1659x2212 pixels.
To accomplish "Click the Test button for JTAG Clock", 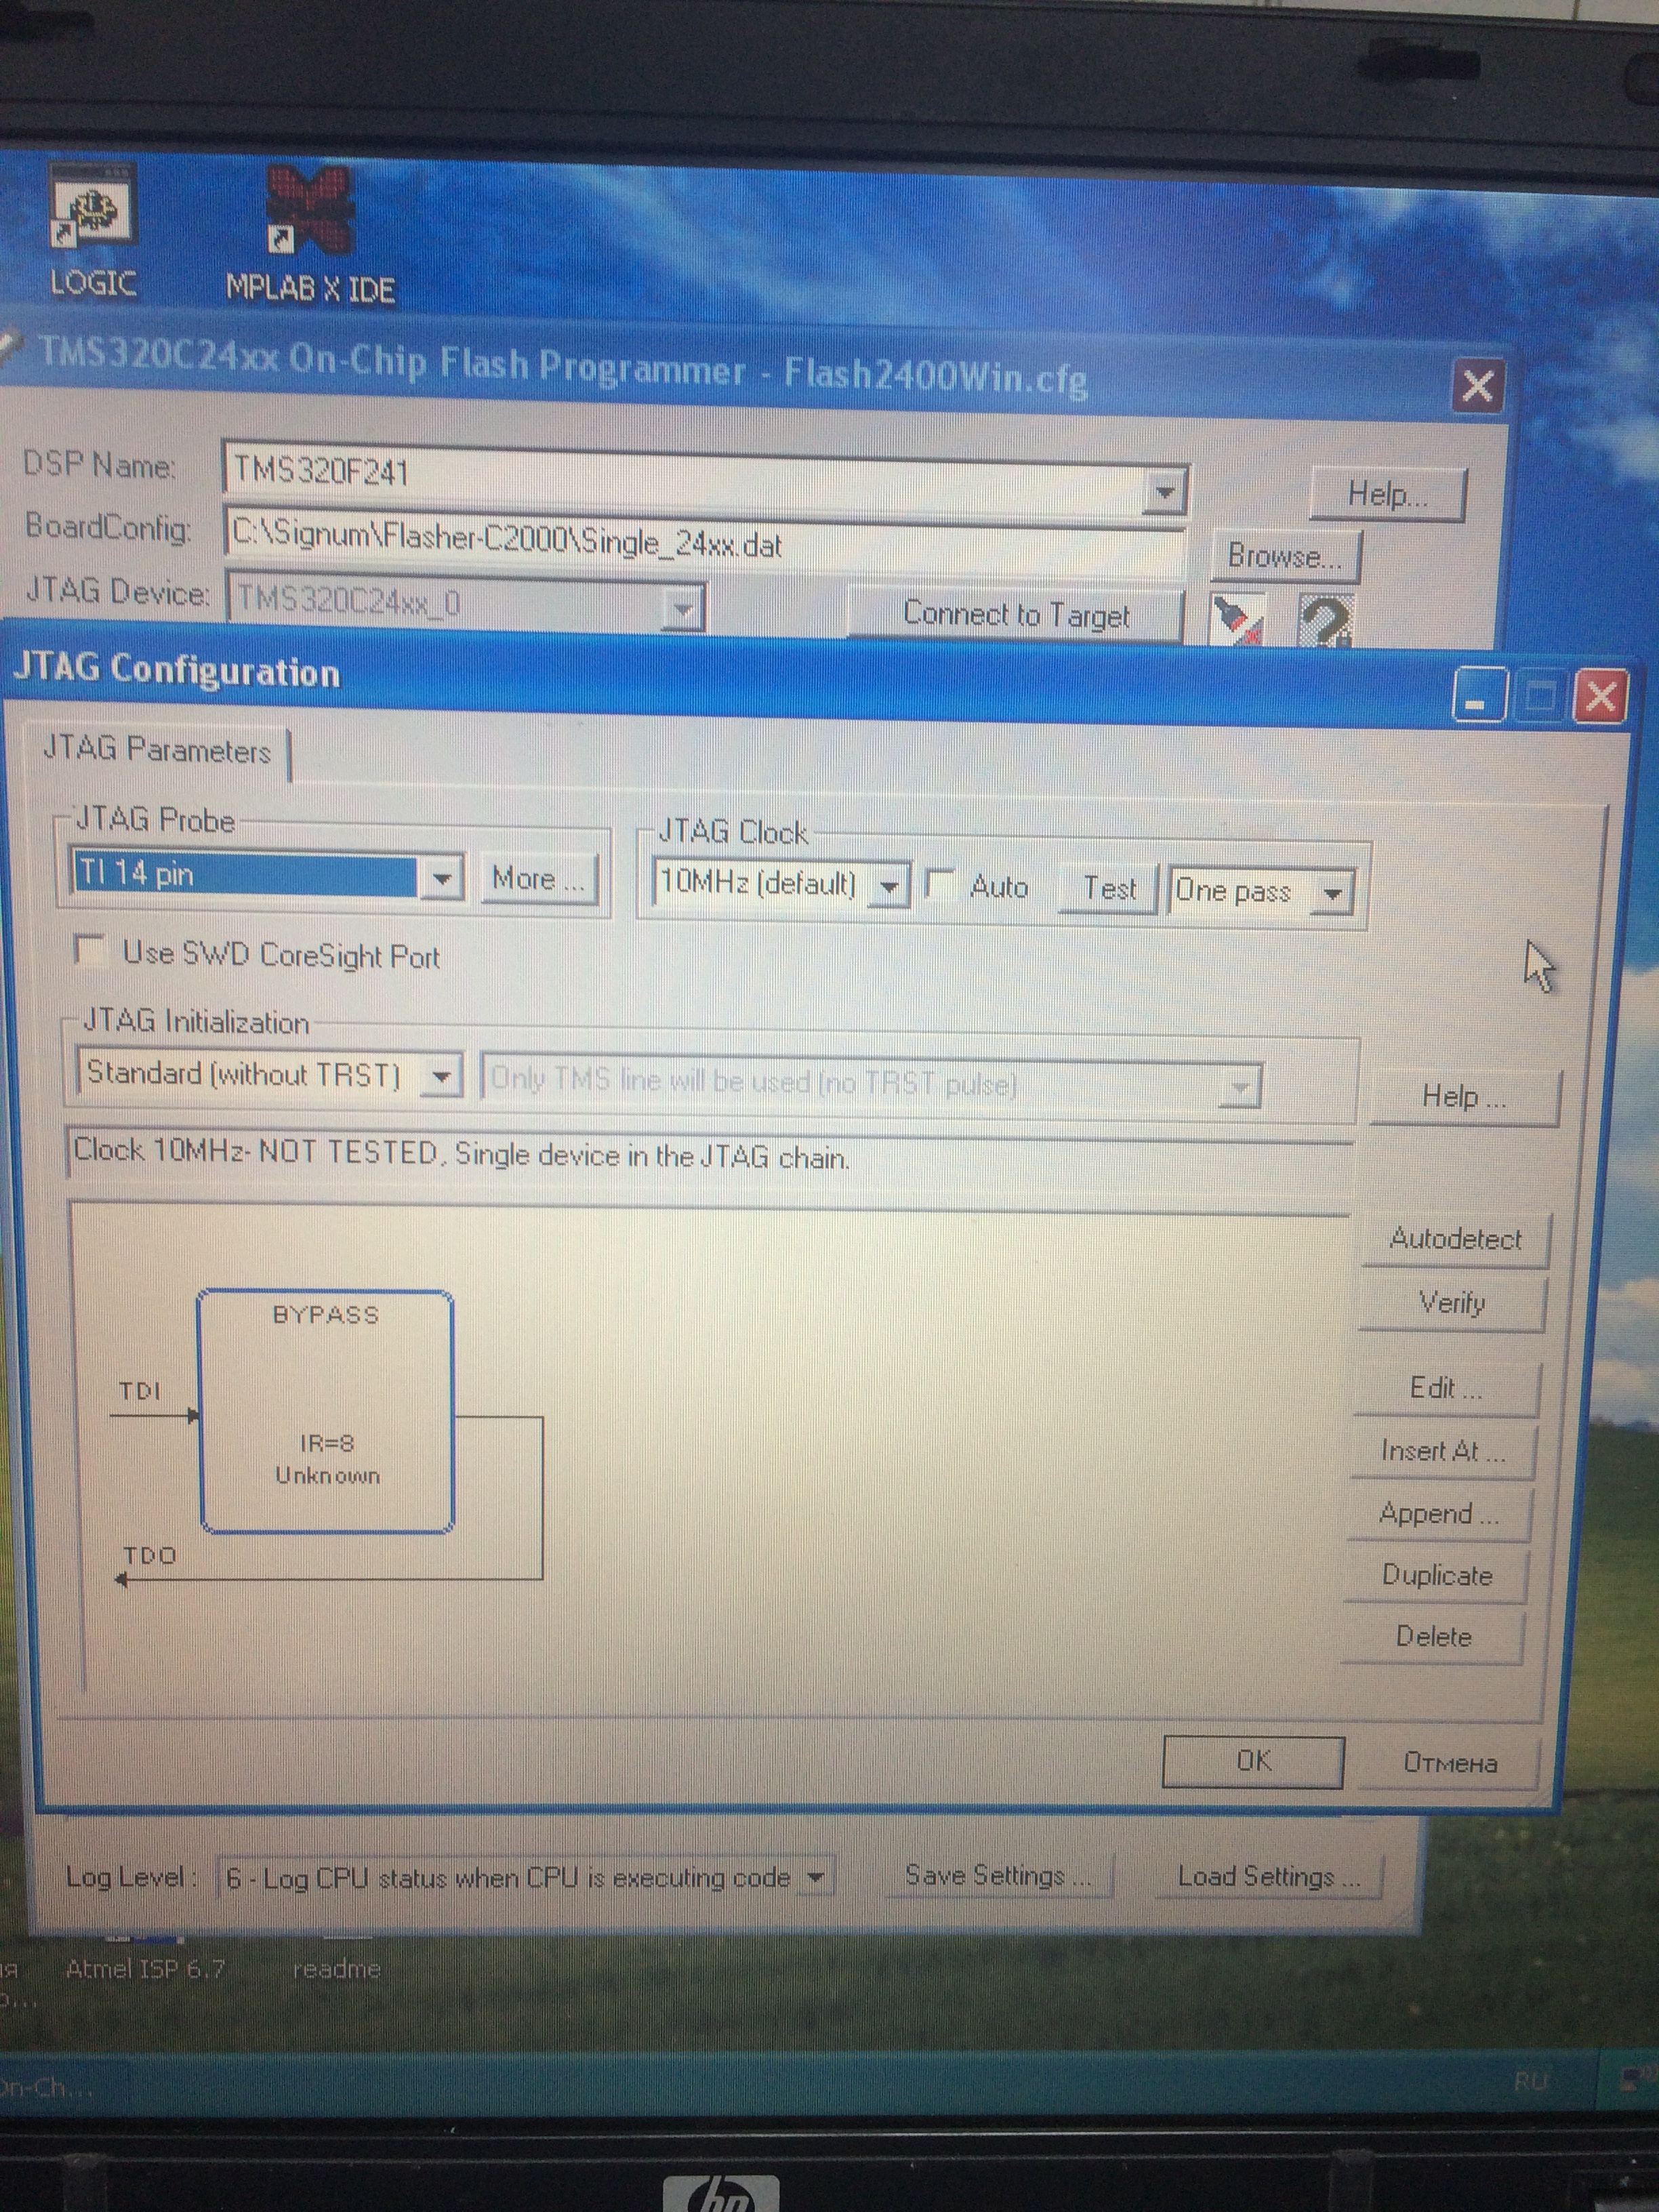I will (x=1110, y=888).
